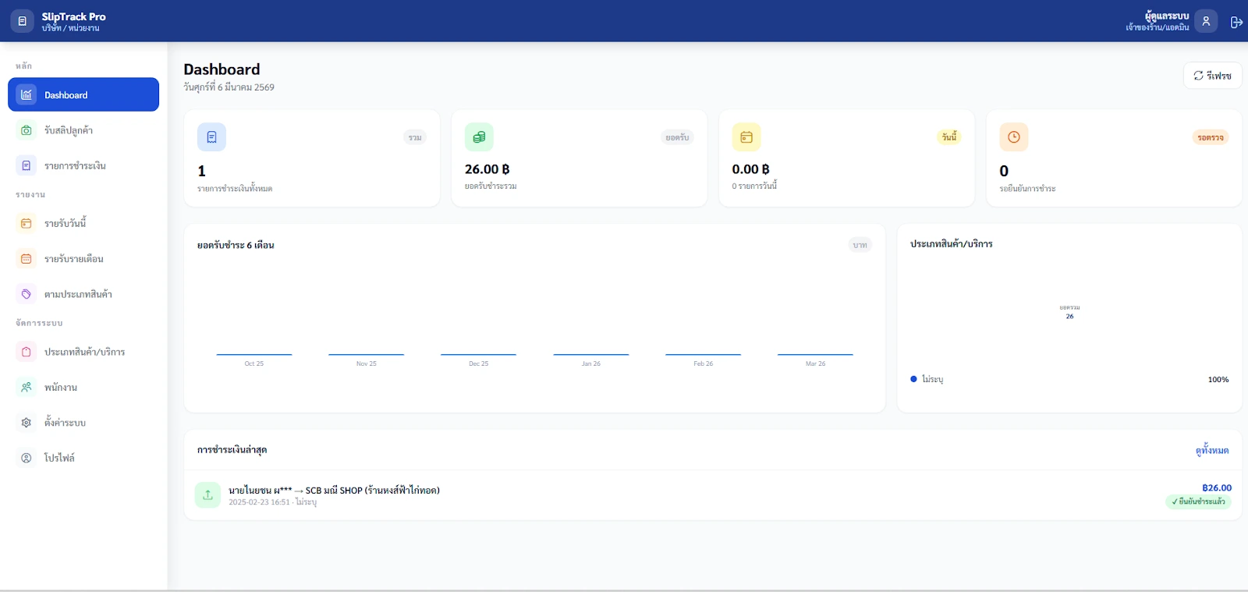Open ประเภทสินค้า/บริการ management page
The image size is (1248, 592).
[83, 352]
